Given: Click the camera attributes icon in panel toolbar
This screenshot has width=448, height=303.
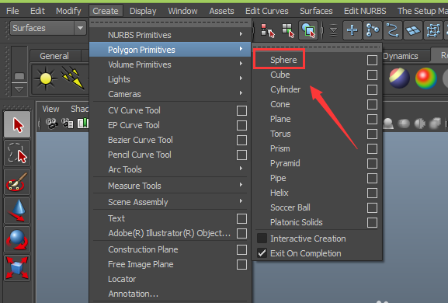Looking at the screenshot, I should pyautogui.click(x=68, y=124).
